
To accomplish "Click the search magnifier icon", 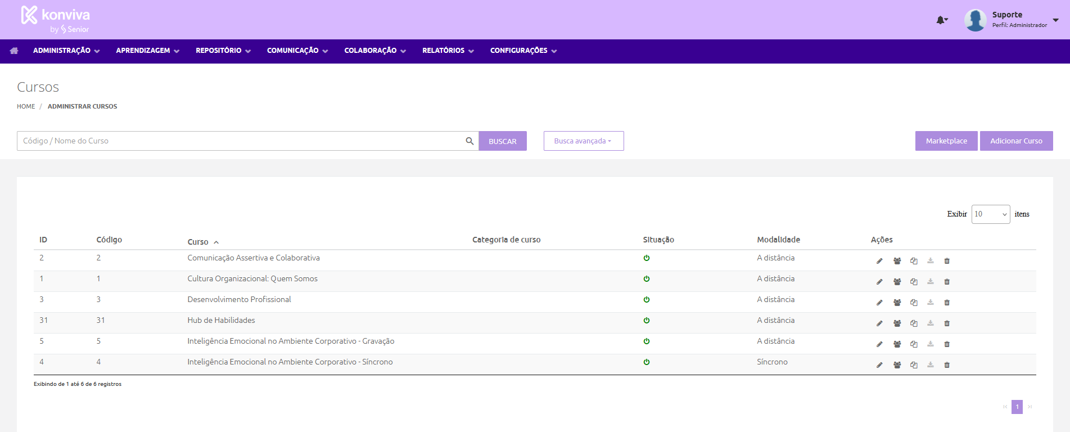I will 469,141.
